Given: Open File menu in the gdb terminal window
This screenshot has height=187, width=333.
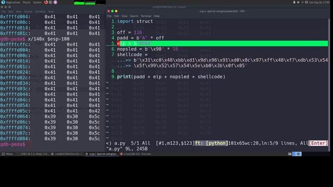Looking at the screenshot, I should [x=4, y=11].
